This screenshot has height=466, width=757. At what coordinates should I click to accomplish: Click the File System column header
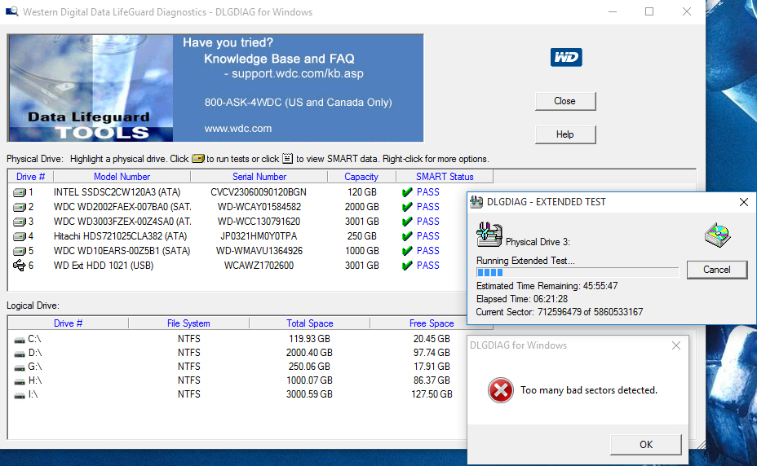(188, 323)
